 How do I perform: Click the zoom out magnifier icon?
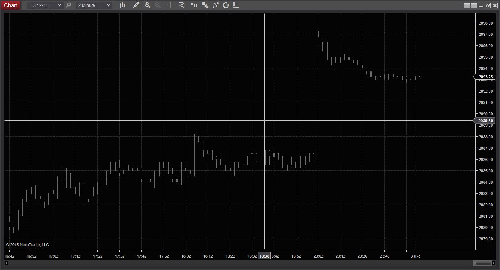coord(158,5)
